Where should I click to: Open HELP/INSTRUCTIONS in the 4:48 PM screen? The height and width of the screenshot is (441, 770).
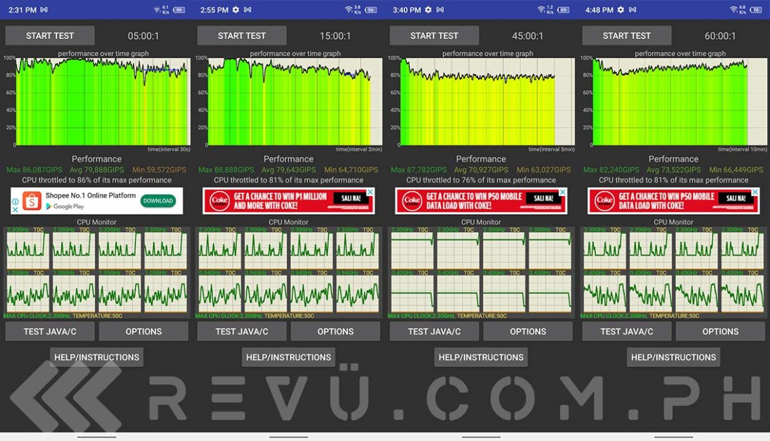tap(673, 357)
